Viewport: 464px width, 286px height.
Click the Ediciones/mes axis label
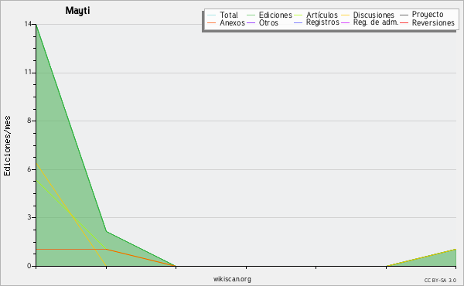click(x=7, y=146)
